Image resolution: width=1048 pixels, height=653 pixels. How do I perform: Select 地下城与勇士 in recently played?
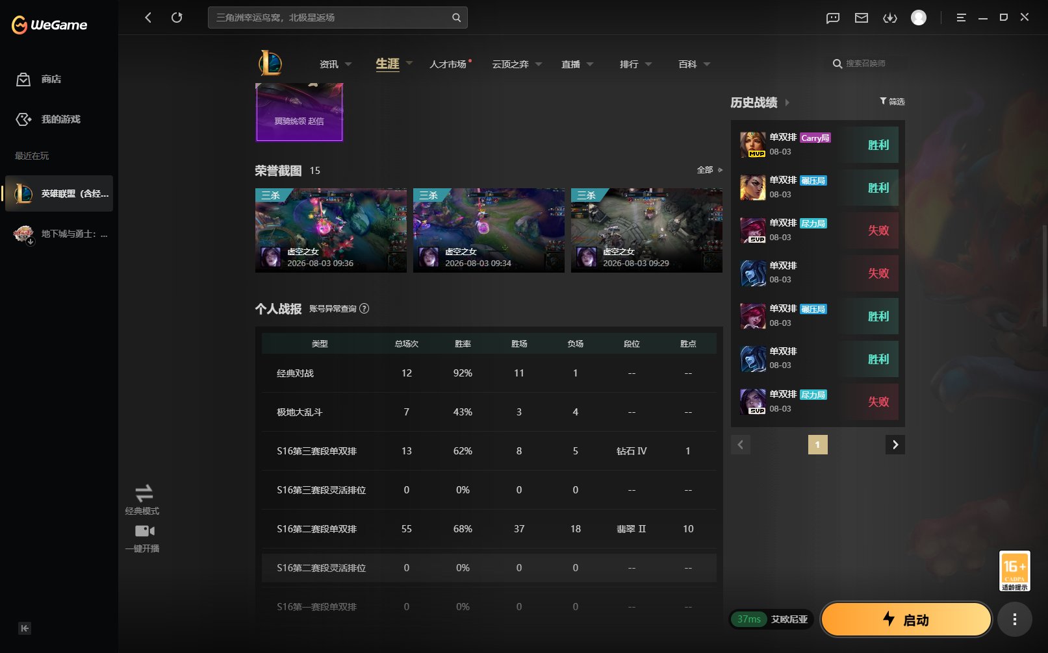click(59, 234)
